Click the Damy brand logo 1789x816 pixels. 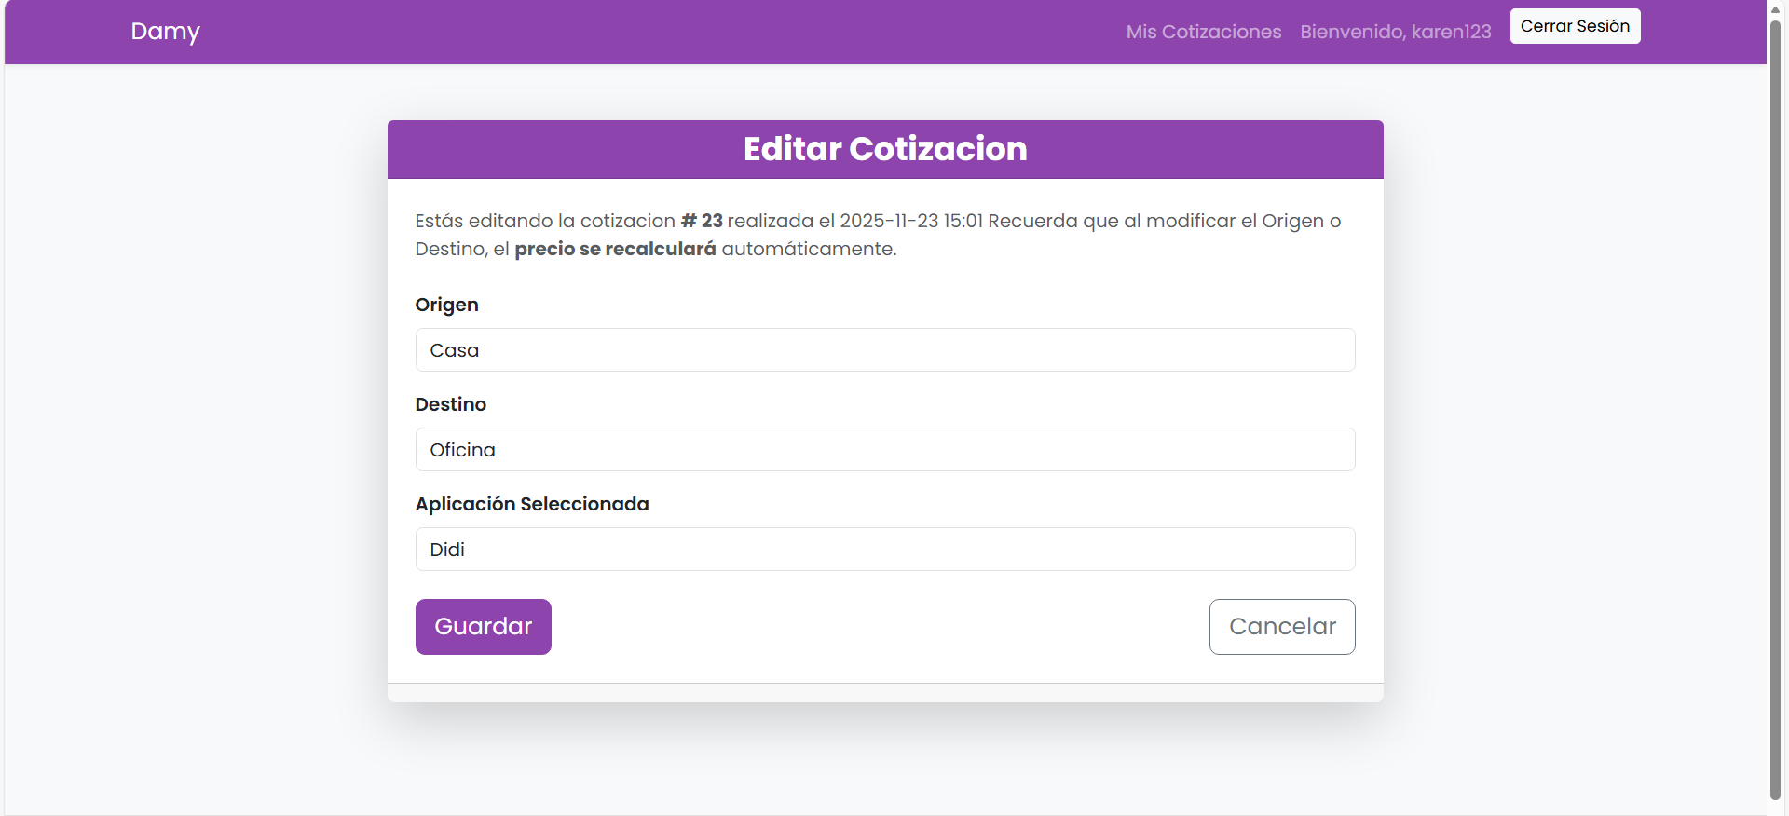165,32
